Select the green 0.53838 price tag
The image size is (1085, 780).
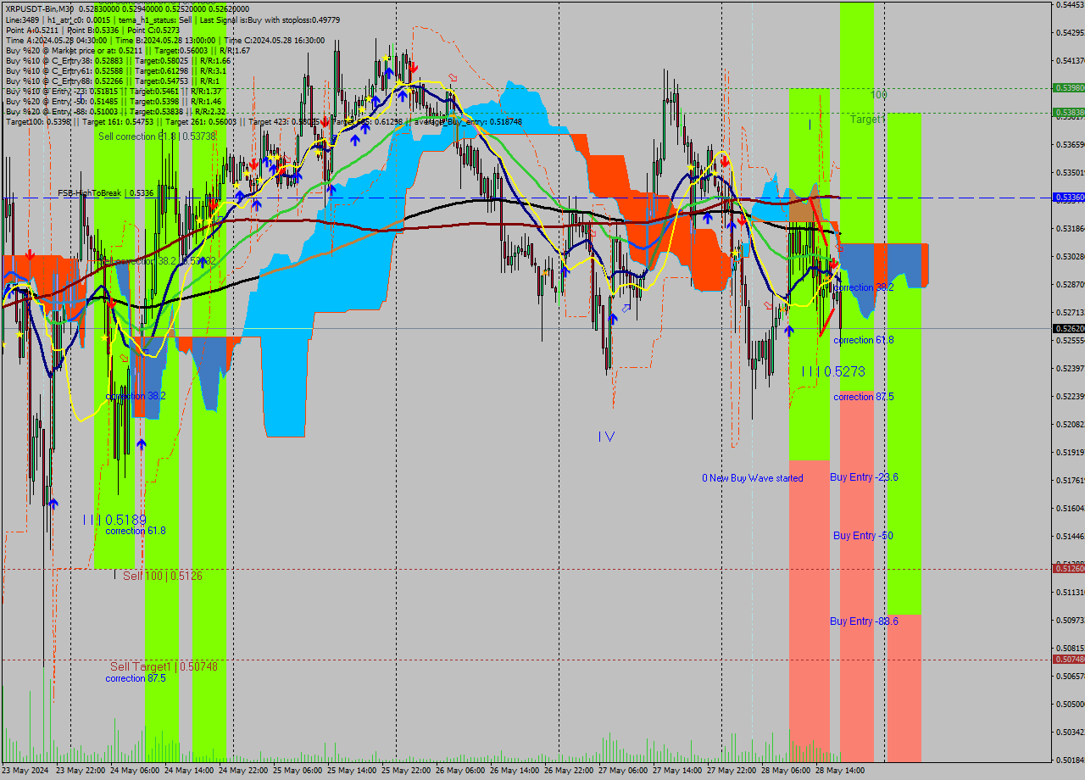1068,112
